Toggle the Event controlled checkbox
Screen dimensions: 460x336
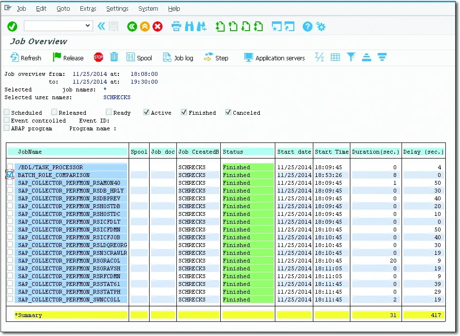(7, 120)
